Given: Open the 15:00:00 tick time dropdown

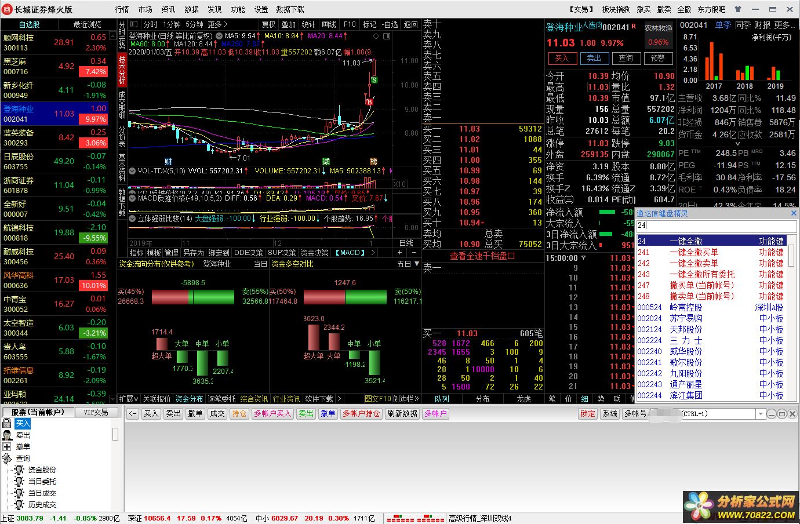Looking at the screenshot, I should 583,258.
